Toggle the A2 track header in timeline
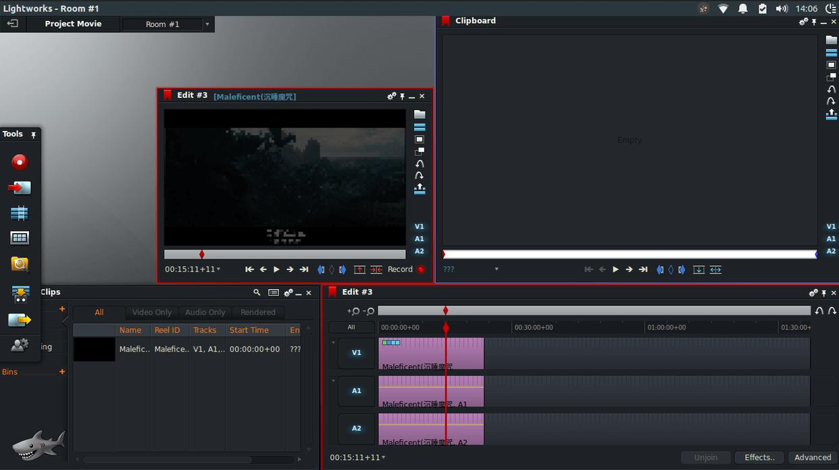The height and width of the screenshot is (470, 839). pos(357,429)
